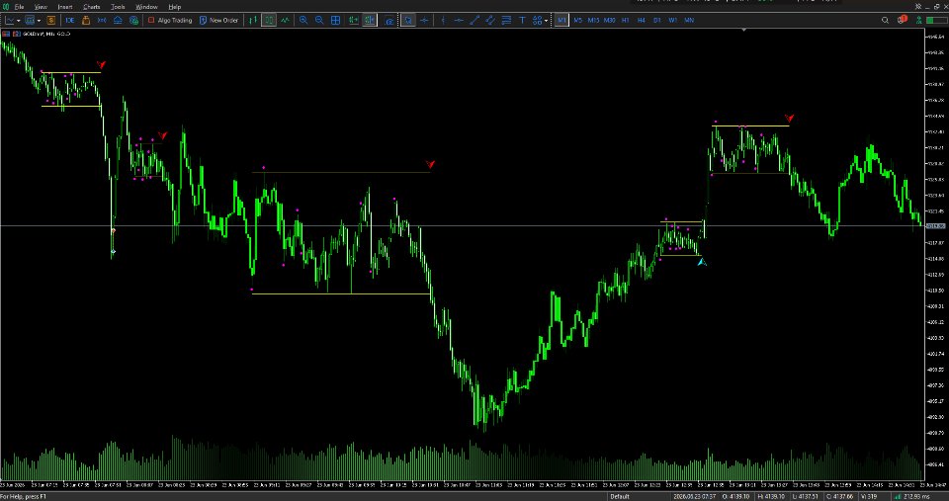Tile chart windows with grid icon
The width and height of the screenshot is (949, 501).
pos(335,20)
